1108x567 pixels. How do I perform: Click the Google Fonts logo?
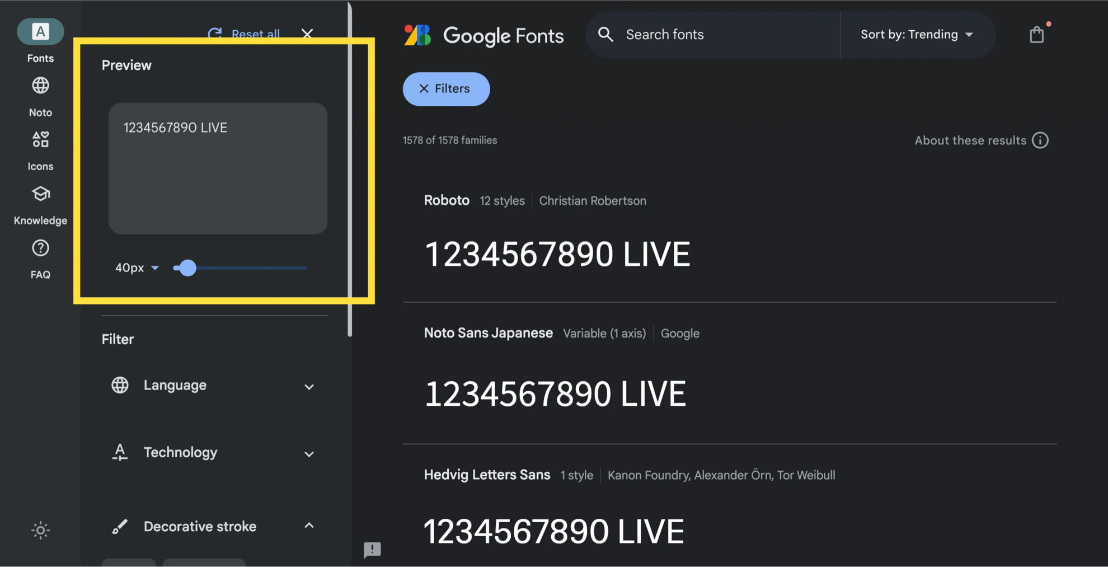483,35
